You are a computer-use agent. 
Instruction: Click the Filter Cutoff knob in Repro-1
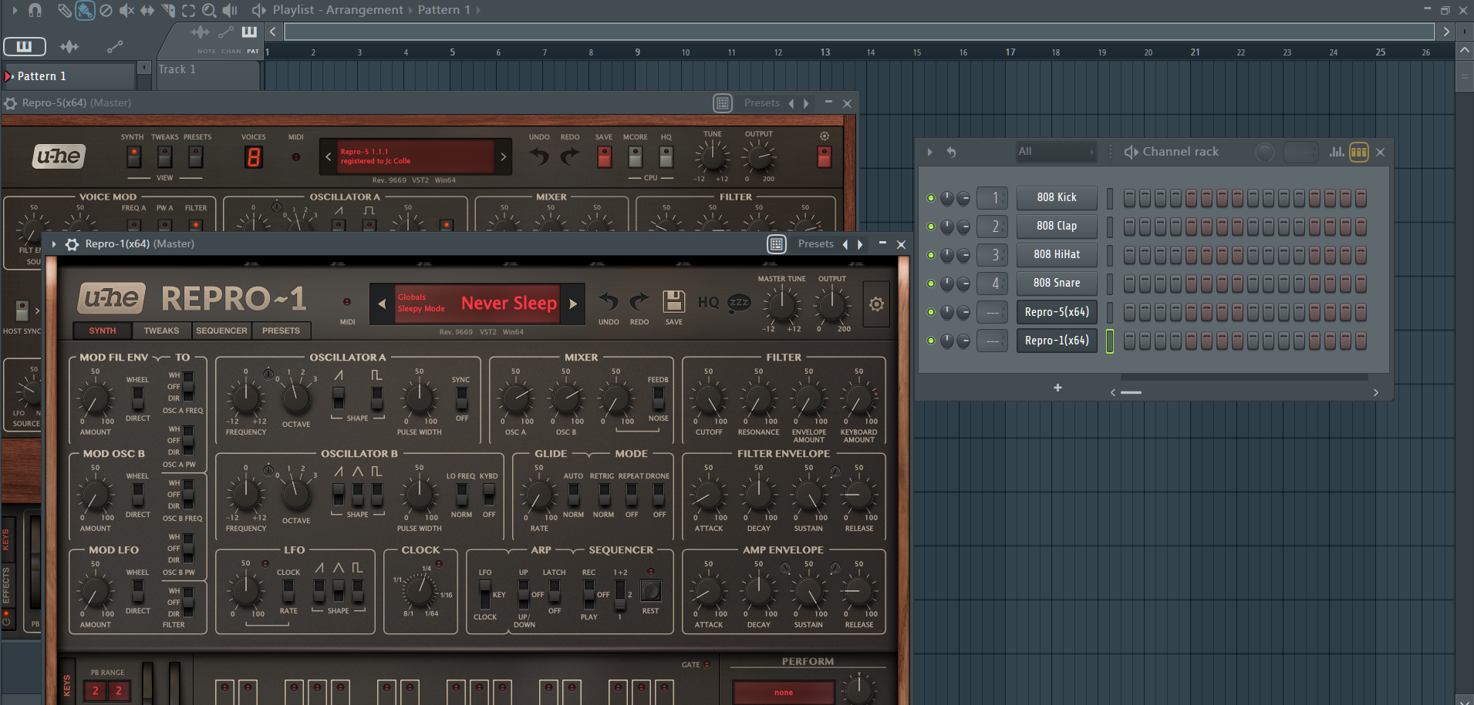click(708, 399)
